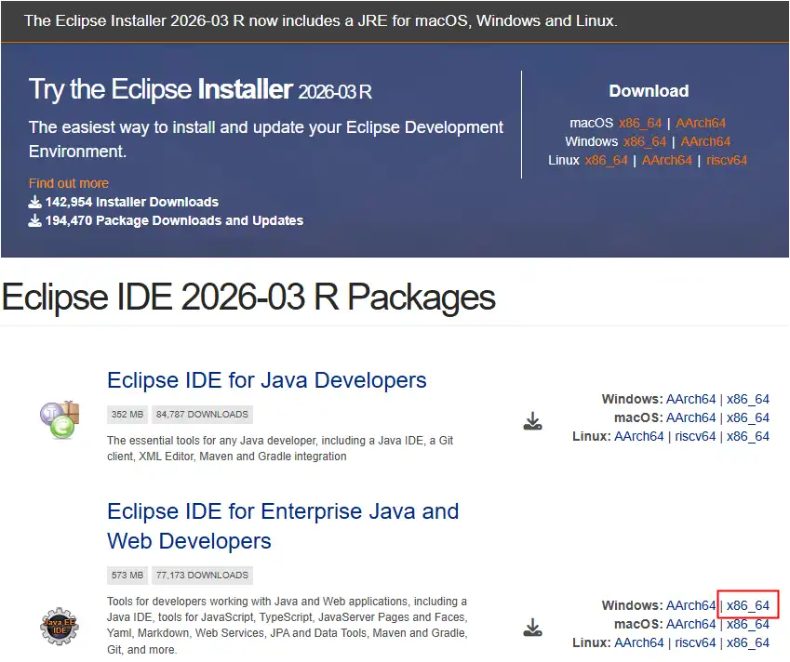Viewport: 790px width, 662px height.
Task: Click the Eclipse IDE for Java Developers package icon
Action: tap(60, 420)
